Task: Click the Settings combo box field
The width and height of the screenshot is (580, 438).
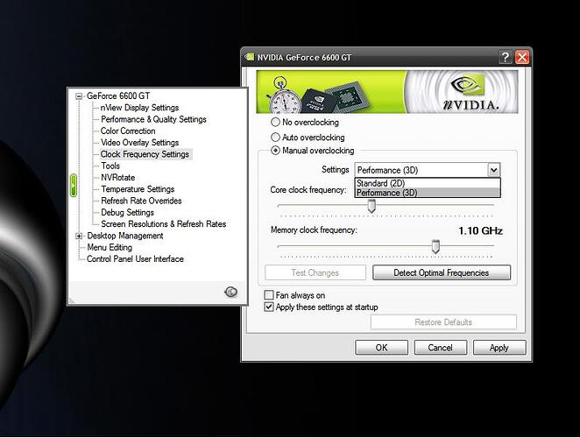Action: [428, 170]
